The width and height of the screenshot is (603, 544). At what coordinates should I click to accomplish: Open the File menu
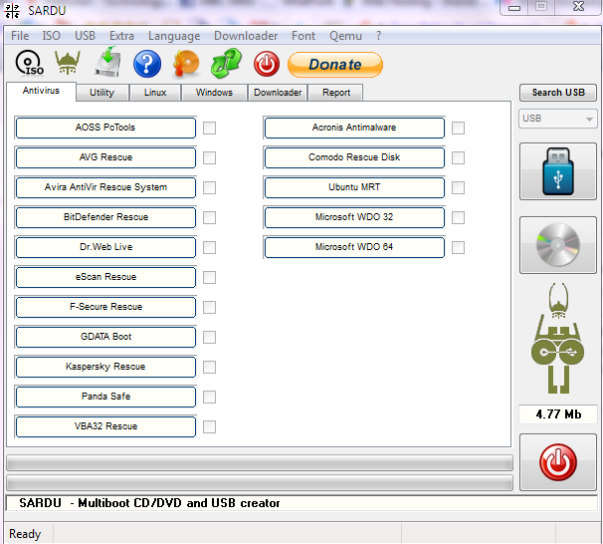pyautogui.click(x=20, y=36)
